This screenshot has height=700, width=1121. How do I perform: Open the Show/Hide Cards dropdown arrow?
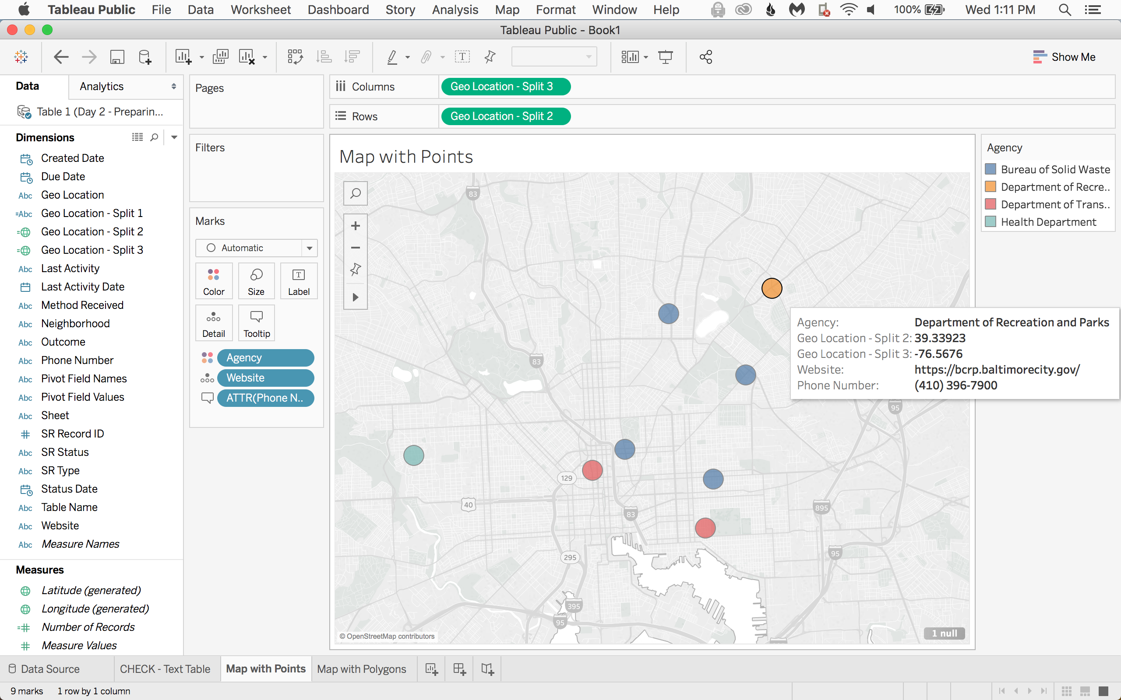646,57
